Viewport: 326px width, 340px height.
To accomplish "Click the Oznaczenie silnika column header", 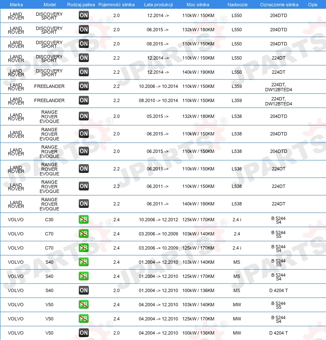I will (x=279, y=5).
